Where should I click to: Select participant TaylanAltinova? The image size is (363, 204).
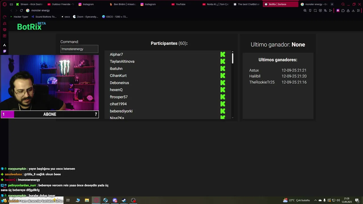(x=122, y=61)
